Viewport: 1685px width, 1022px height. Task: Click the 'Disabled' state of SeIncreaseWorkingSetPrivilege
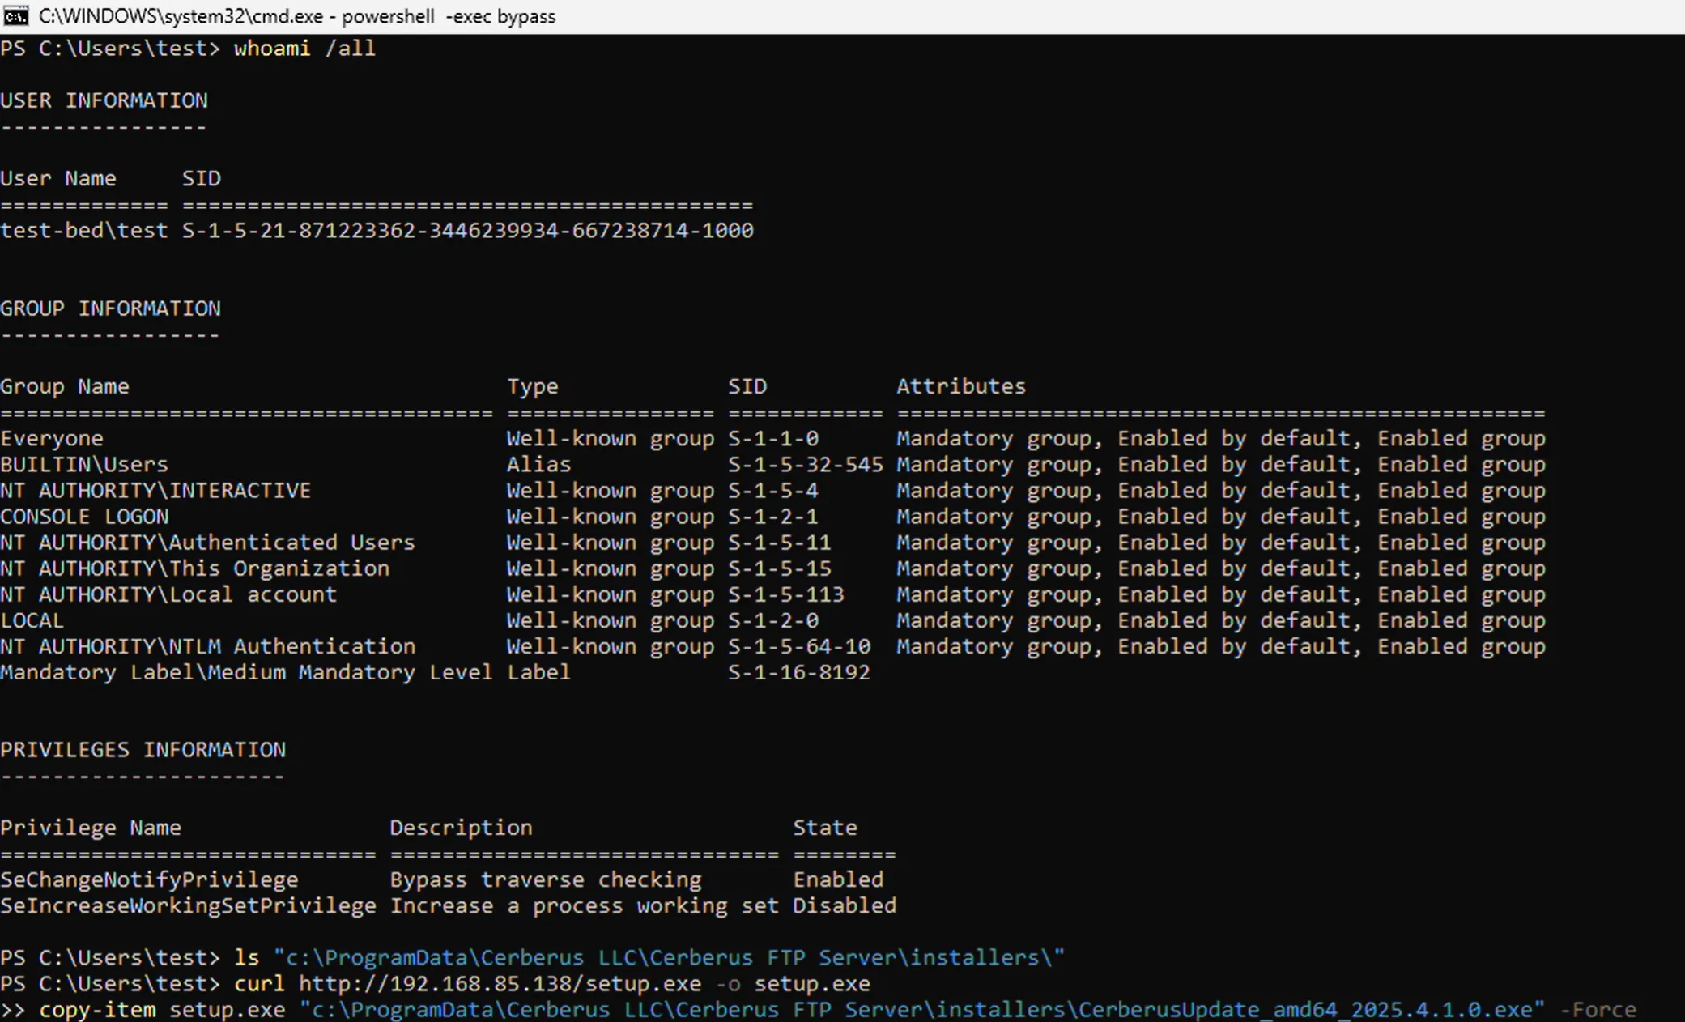[x=844, y=906]
